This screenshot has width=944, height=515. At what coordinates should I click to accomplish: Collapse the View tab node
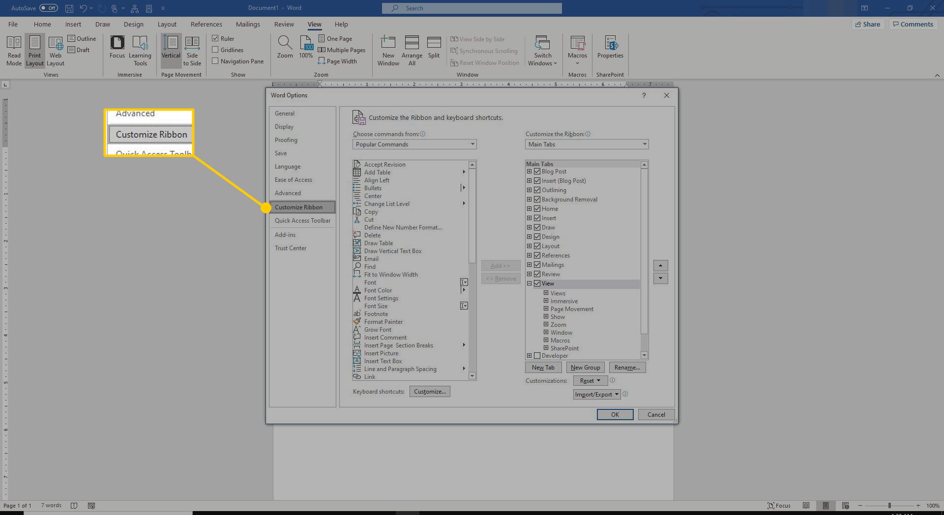(530, 284)
